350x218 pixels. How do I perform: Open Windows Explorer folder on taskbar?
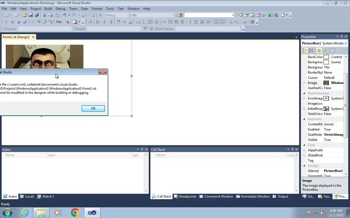pos(41,213)
